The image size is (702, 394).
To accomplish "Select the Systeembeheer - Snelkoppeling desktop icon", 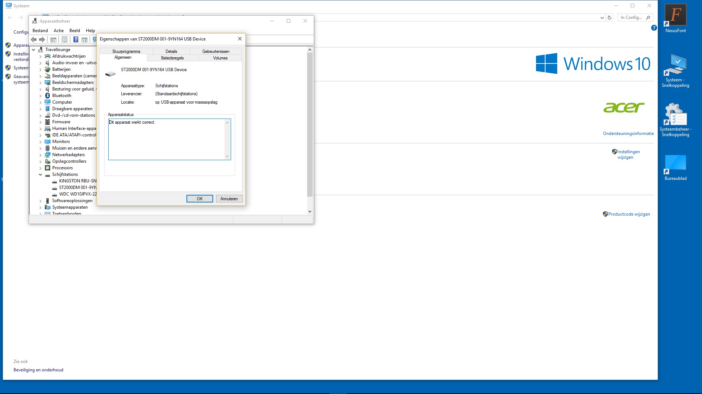I will pyautogui.click(x=675, y=120).
